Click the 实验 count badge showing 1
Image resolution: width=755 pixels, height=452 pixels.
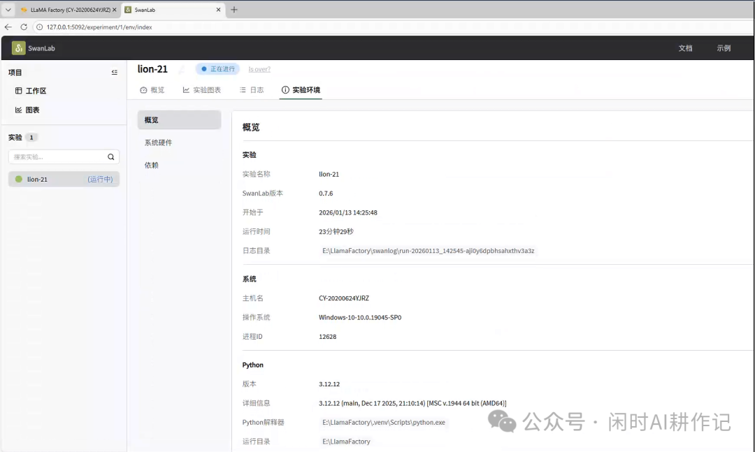click(29, 138)
